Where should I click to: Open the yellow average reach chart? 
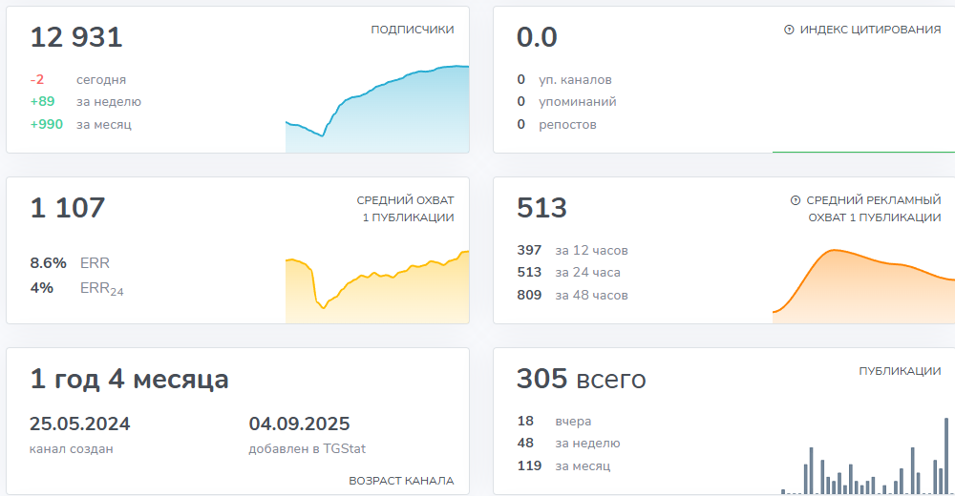pos(377,286)
